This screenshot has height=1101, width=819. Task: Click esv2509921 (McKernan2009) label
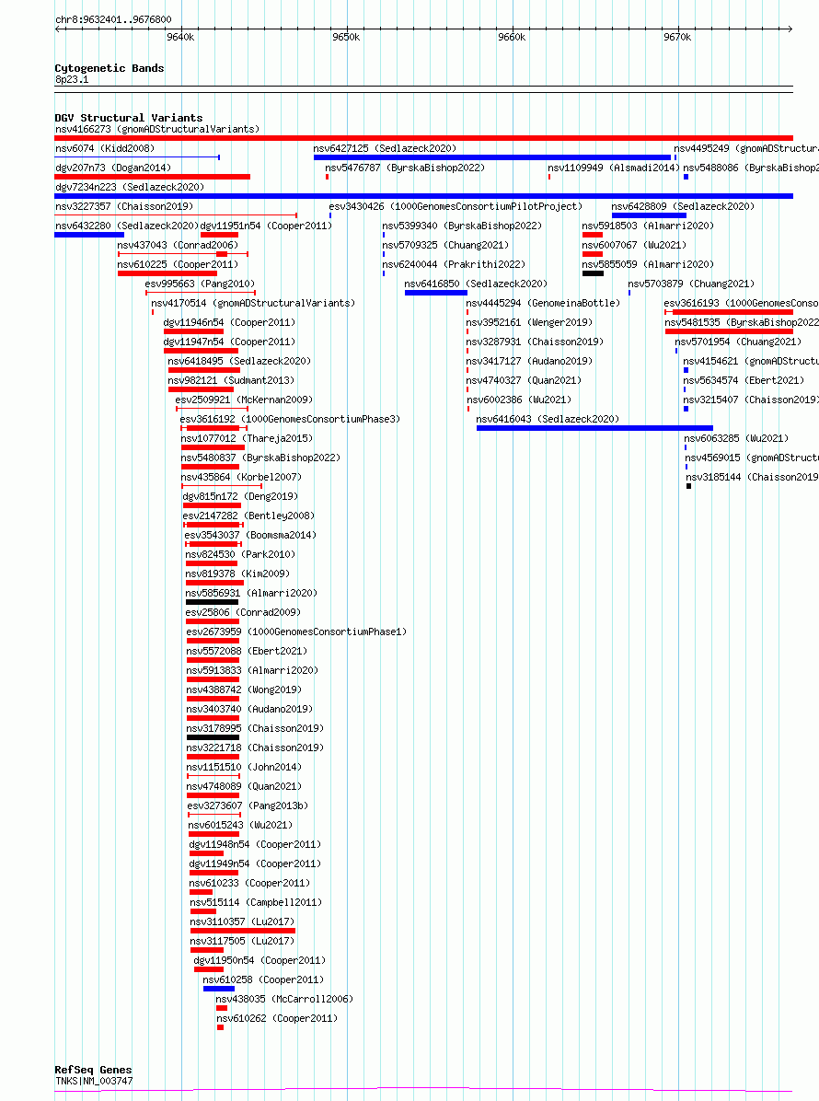pyautogui.click(x=244, y=400)
